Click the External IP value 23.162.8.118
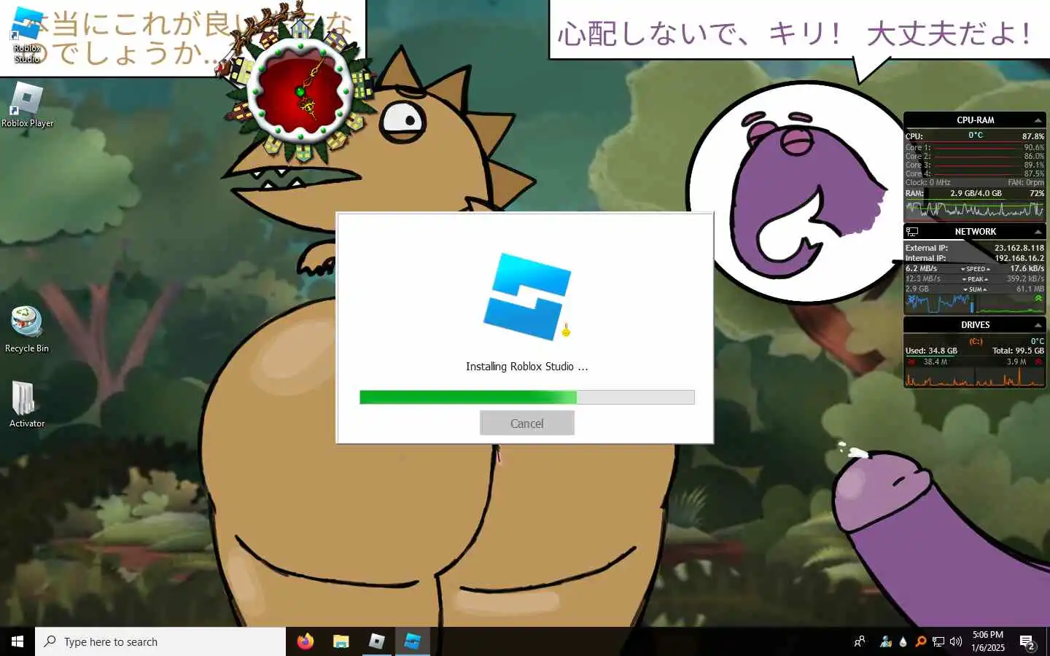 1019,248
